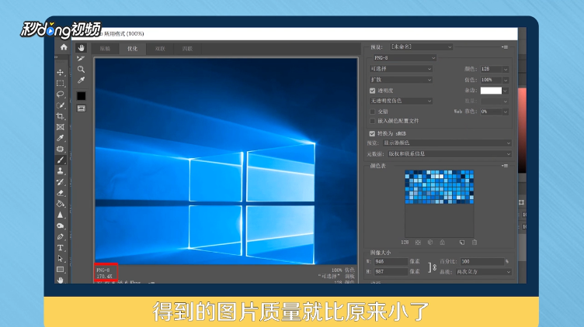This screenshot has height=327, width=584.
Task: Open the 品质 两次立方 dropdown
Action: point(484,272)
